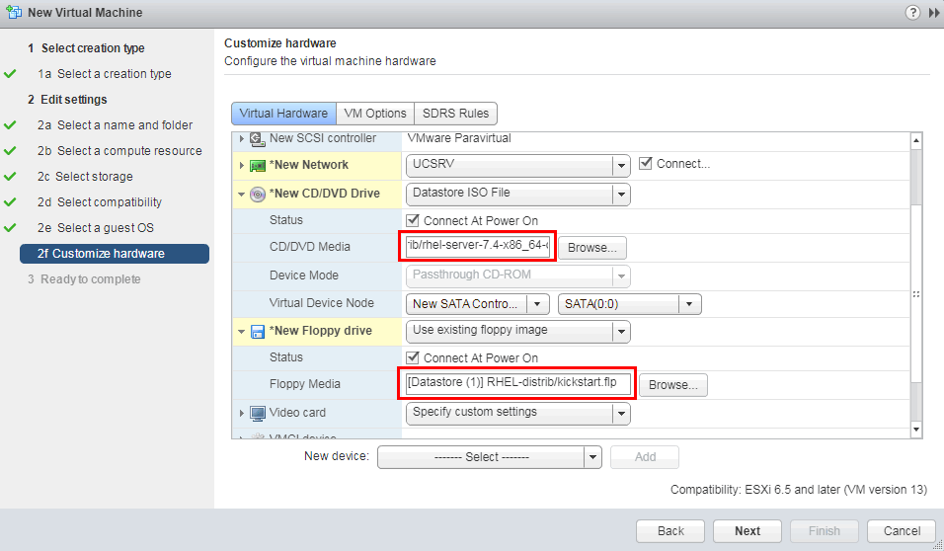
Task: Click the 'VMware Paravirtual' value text
Action: coord(459,138)
